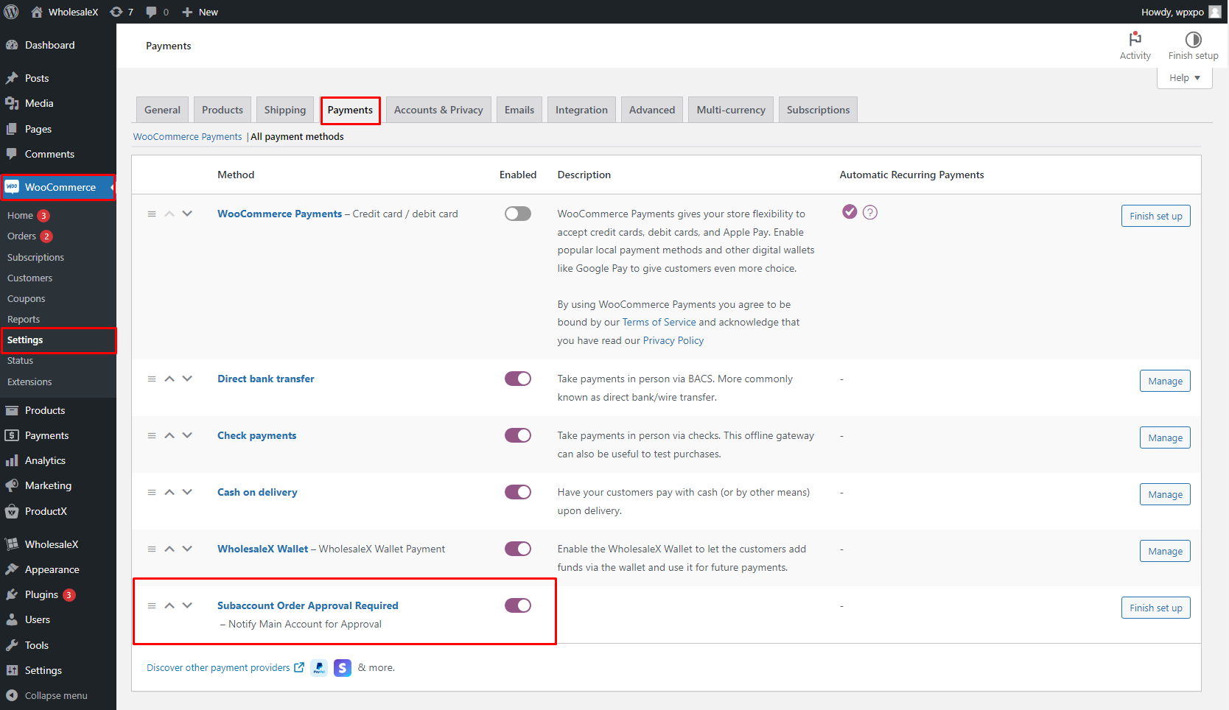Click the Appearance brush icon
This screenshot has width=1229, height=710.
(12, 569)
